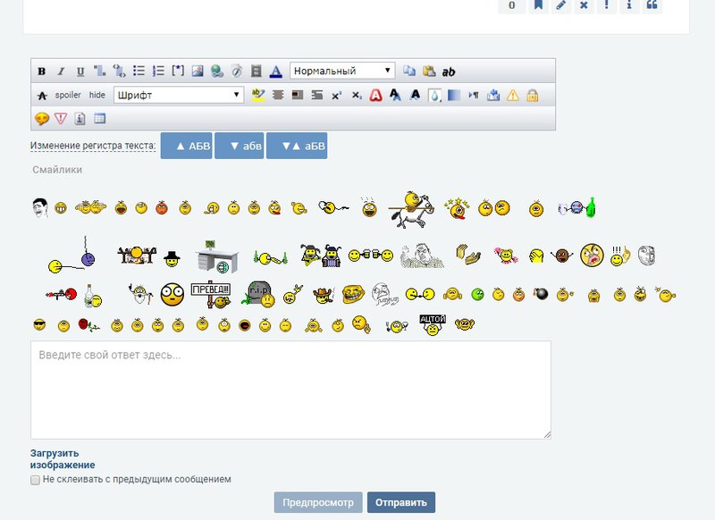Click the yellow warning triangle icon
Viewport: 715px width, 520px height.
tap(513, 95)
